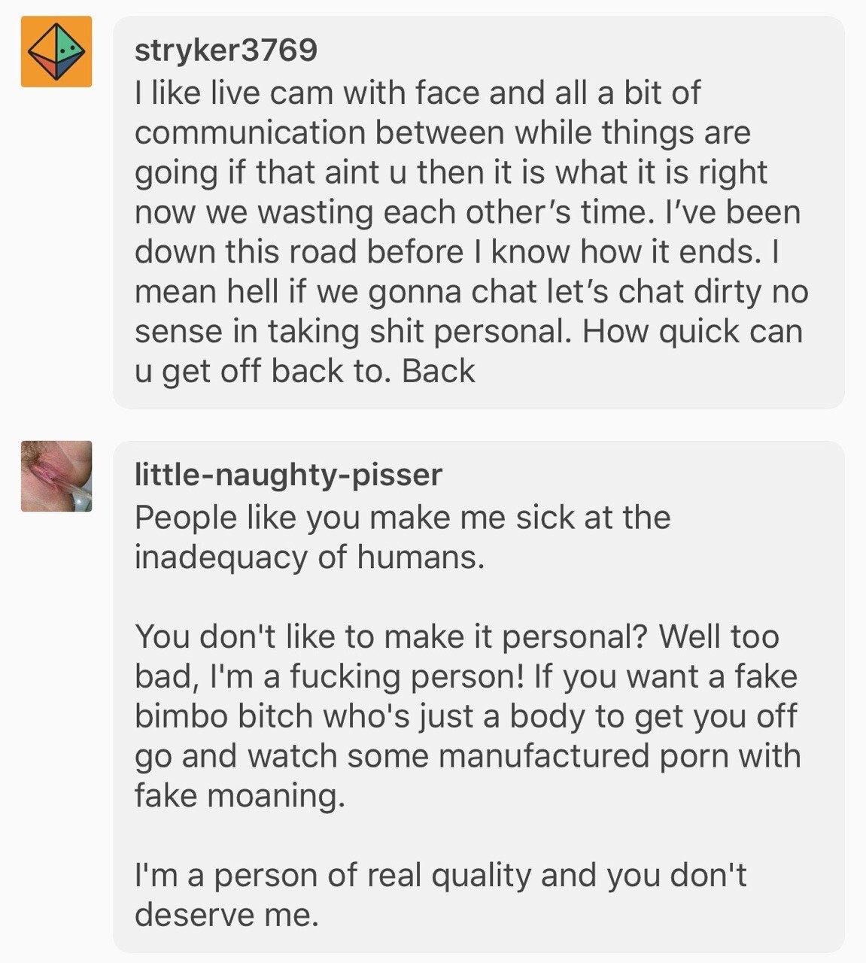Click the final words "deserve me."
The height and width of the screenshot is (963, 866).
tap(226, 916)
